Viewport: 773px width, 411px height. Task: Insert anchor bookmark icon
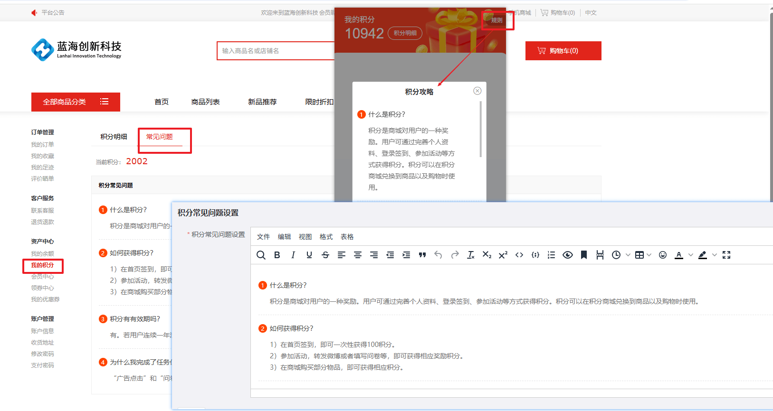tap(584, 255)
